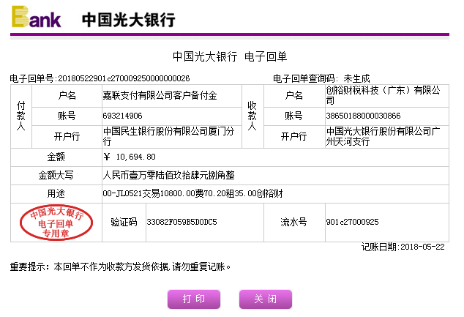
Task: Click the 关闭 (Close) button
Action: point(265,299)
